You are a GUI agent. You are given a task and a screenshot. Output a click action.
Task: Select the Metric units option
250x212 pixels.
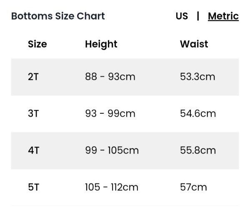point(223,16)
